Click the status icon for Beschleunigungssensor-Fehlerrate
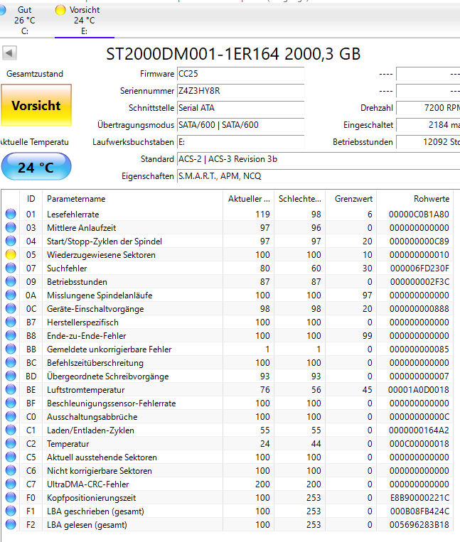Viewport: 460px width, 542px height. click(x=11, y=403)
